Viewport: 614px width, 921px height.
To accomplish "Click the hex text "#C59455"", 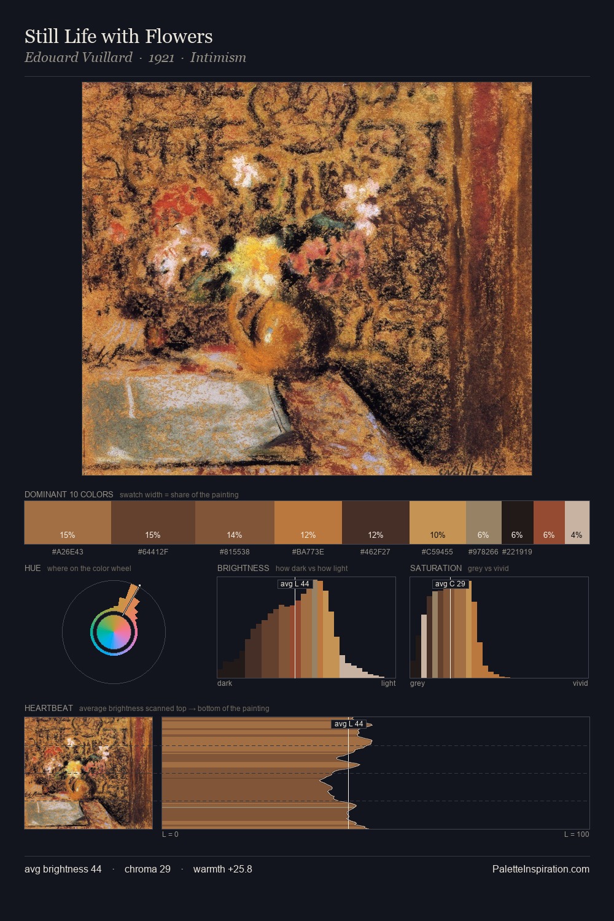I will pyautogui.click(x=437, y=552).
